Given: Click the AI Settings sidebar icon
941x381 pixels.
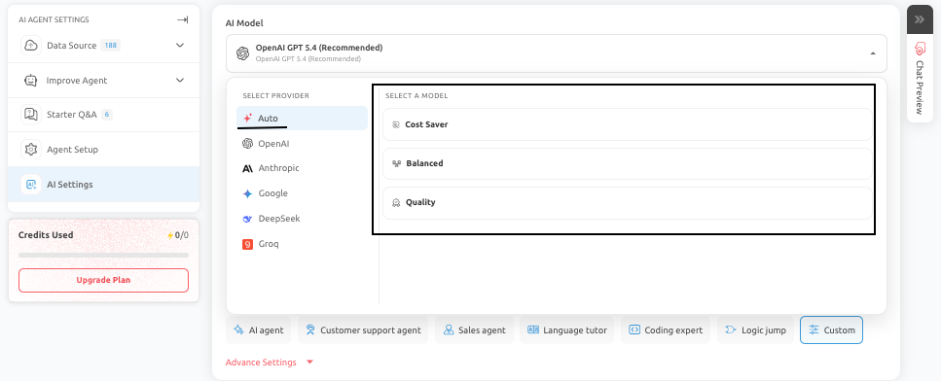Looking at the screenshot, I should (31, 185).
